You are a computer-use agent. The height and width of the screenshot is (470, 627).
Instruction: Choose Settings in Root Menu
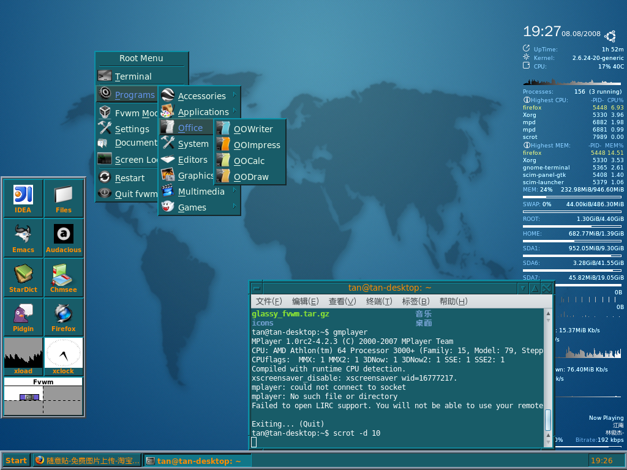coord(127,129)
